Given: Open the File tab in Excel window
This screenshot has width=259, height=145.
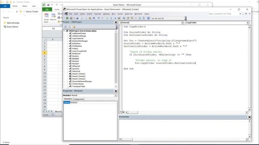Looking at the screenshot, I should click(x=47, y=9).
